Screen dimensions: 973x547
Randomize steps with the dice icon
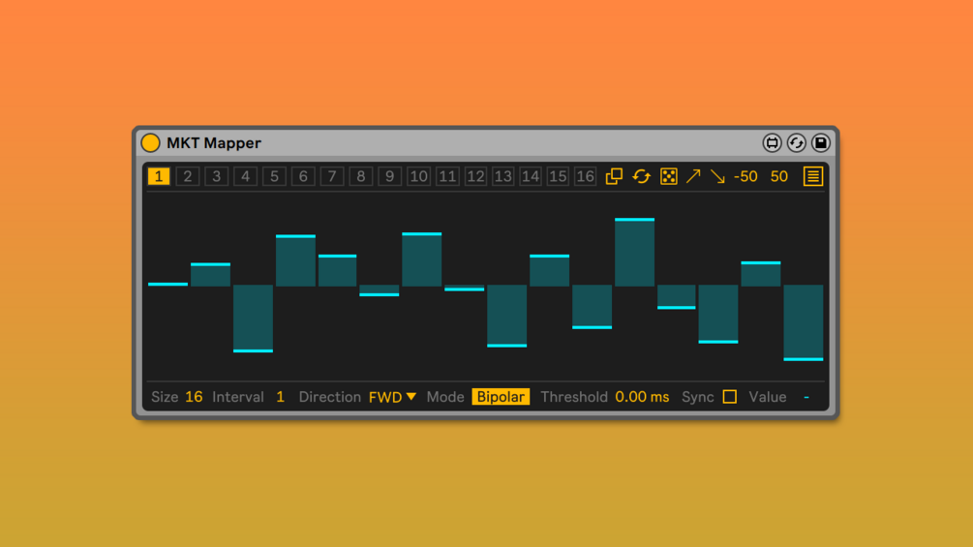pyautogui.click(x=668, y=176)
